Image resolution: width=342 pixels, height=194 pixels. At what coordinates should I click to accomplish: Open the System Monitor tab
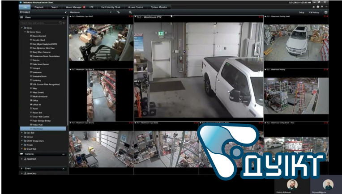coord(159,7)
